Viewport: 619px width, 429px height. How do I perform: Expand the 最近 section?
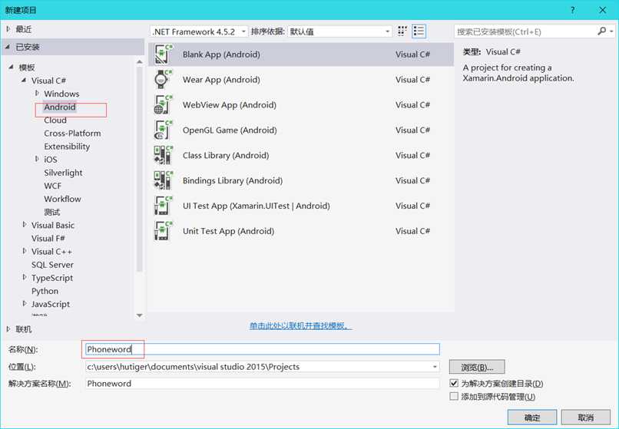tap(8, 29)
